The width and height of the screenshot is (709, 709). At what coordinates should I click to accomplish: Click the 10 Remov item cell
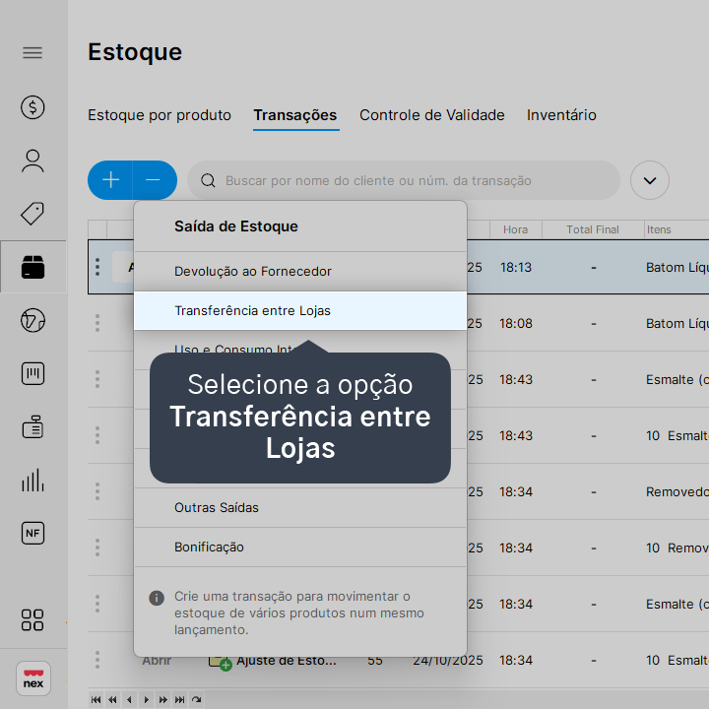click(677, 548)
